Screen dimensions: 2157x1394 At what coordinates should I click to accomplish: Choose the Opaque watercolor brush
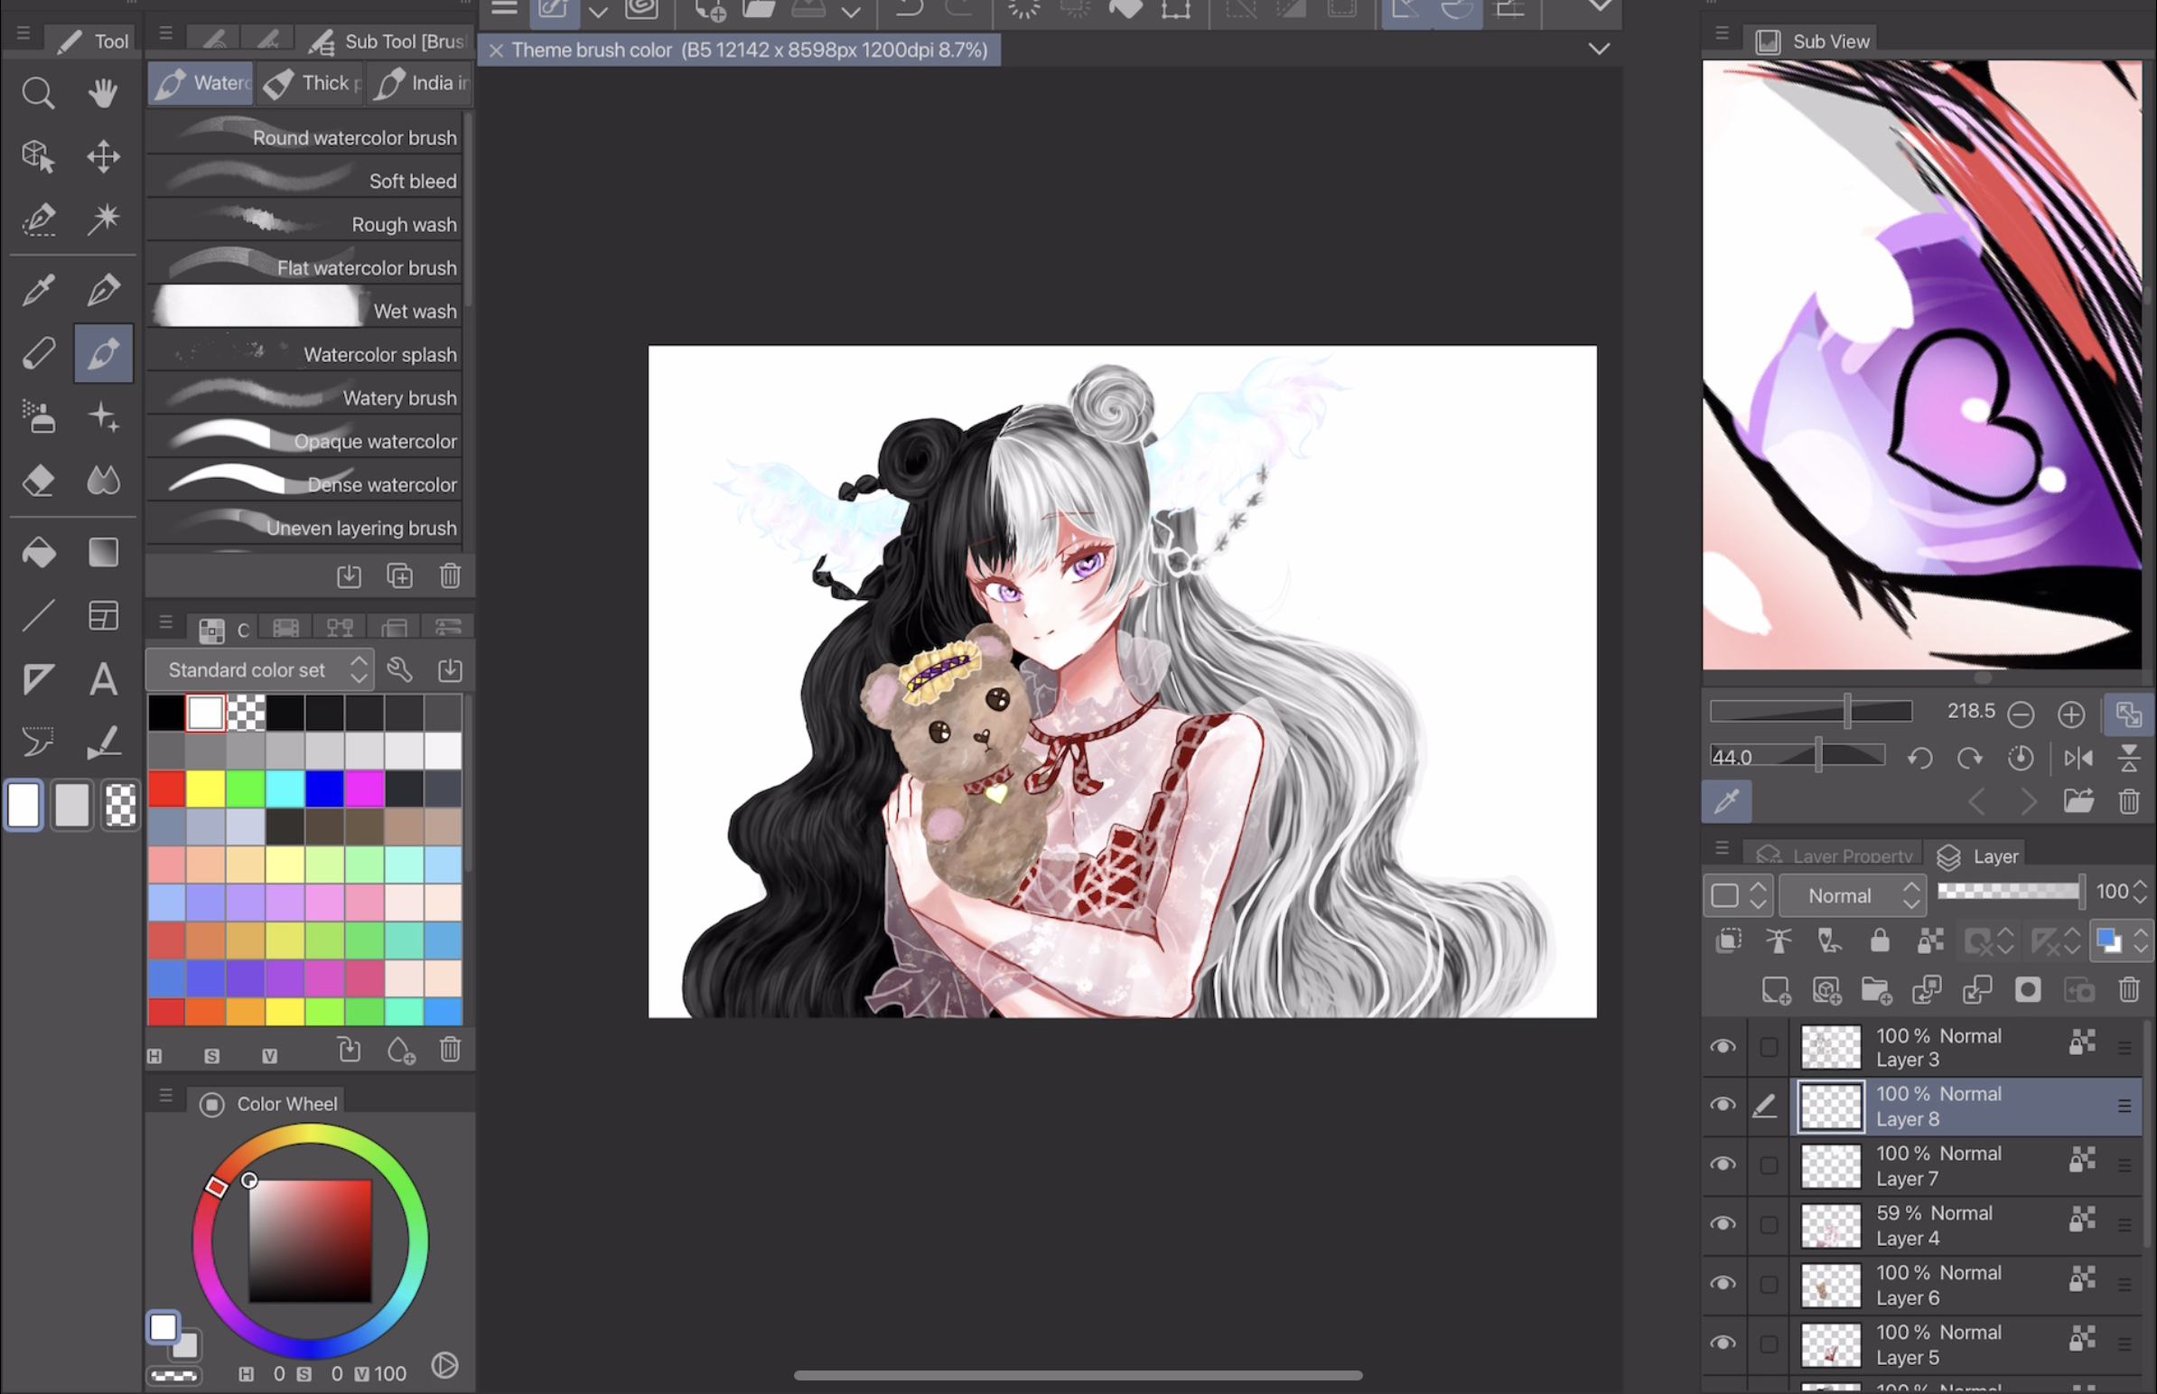click(x=306, y=441)
